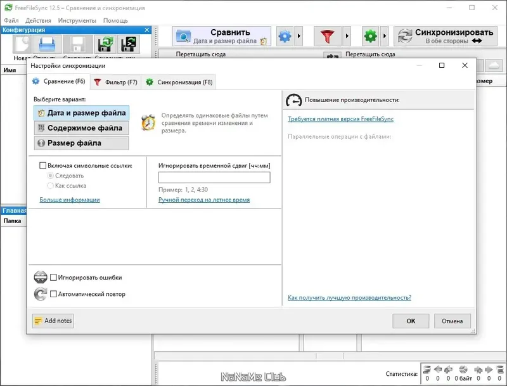This screenshot has height=386, width=507.
Task: Click the ignore errors mask icon
Action: 41,277
